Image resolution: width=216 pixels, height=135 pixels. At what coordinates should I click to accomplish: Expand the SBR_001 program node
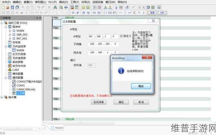(x=10, y=35)
